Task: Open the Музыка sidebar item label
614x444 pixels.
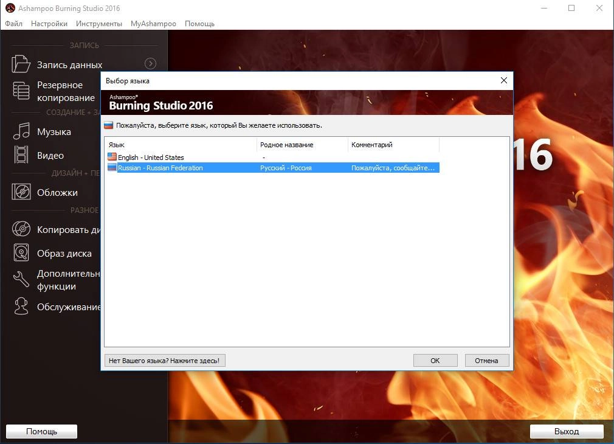Action: pyautogui.click(x=54, y=131)
